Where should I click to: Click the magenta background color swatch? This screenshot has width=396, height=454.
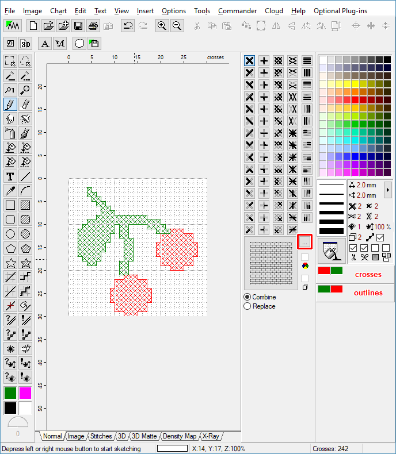(25, 393)
